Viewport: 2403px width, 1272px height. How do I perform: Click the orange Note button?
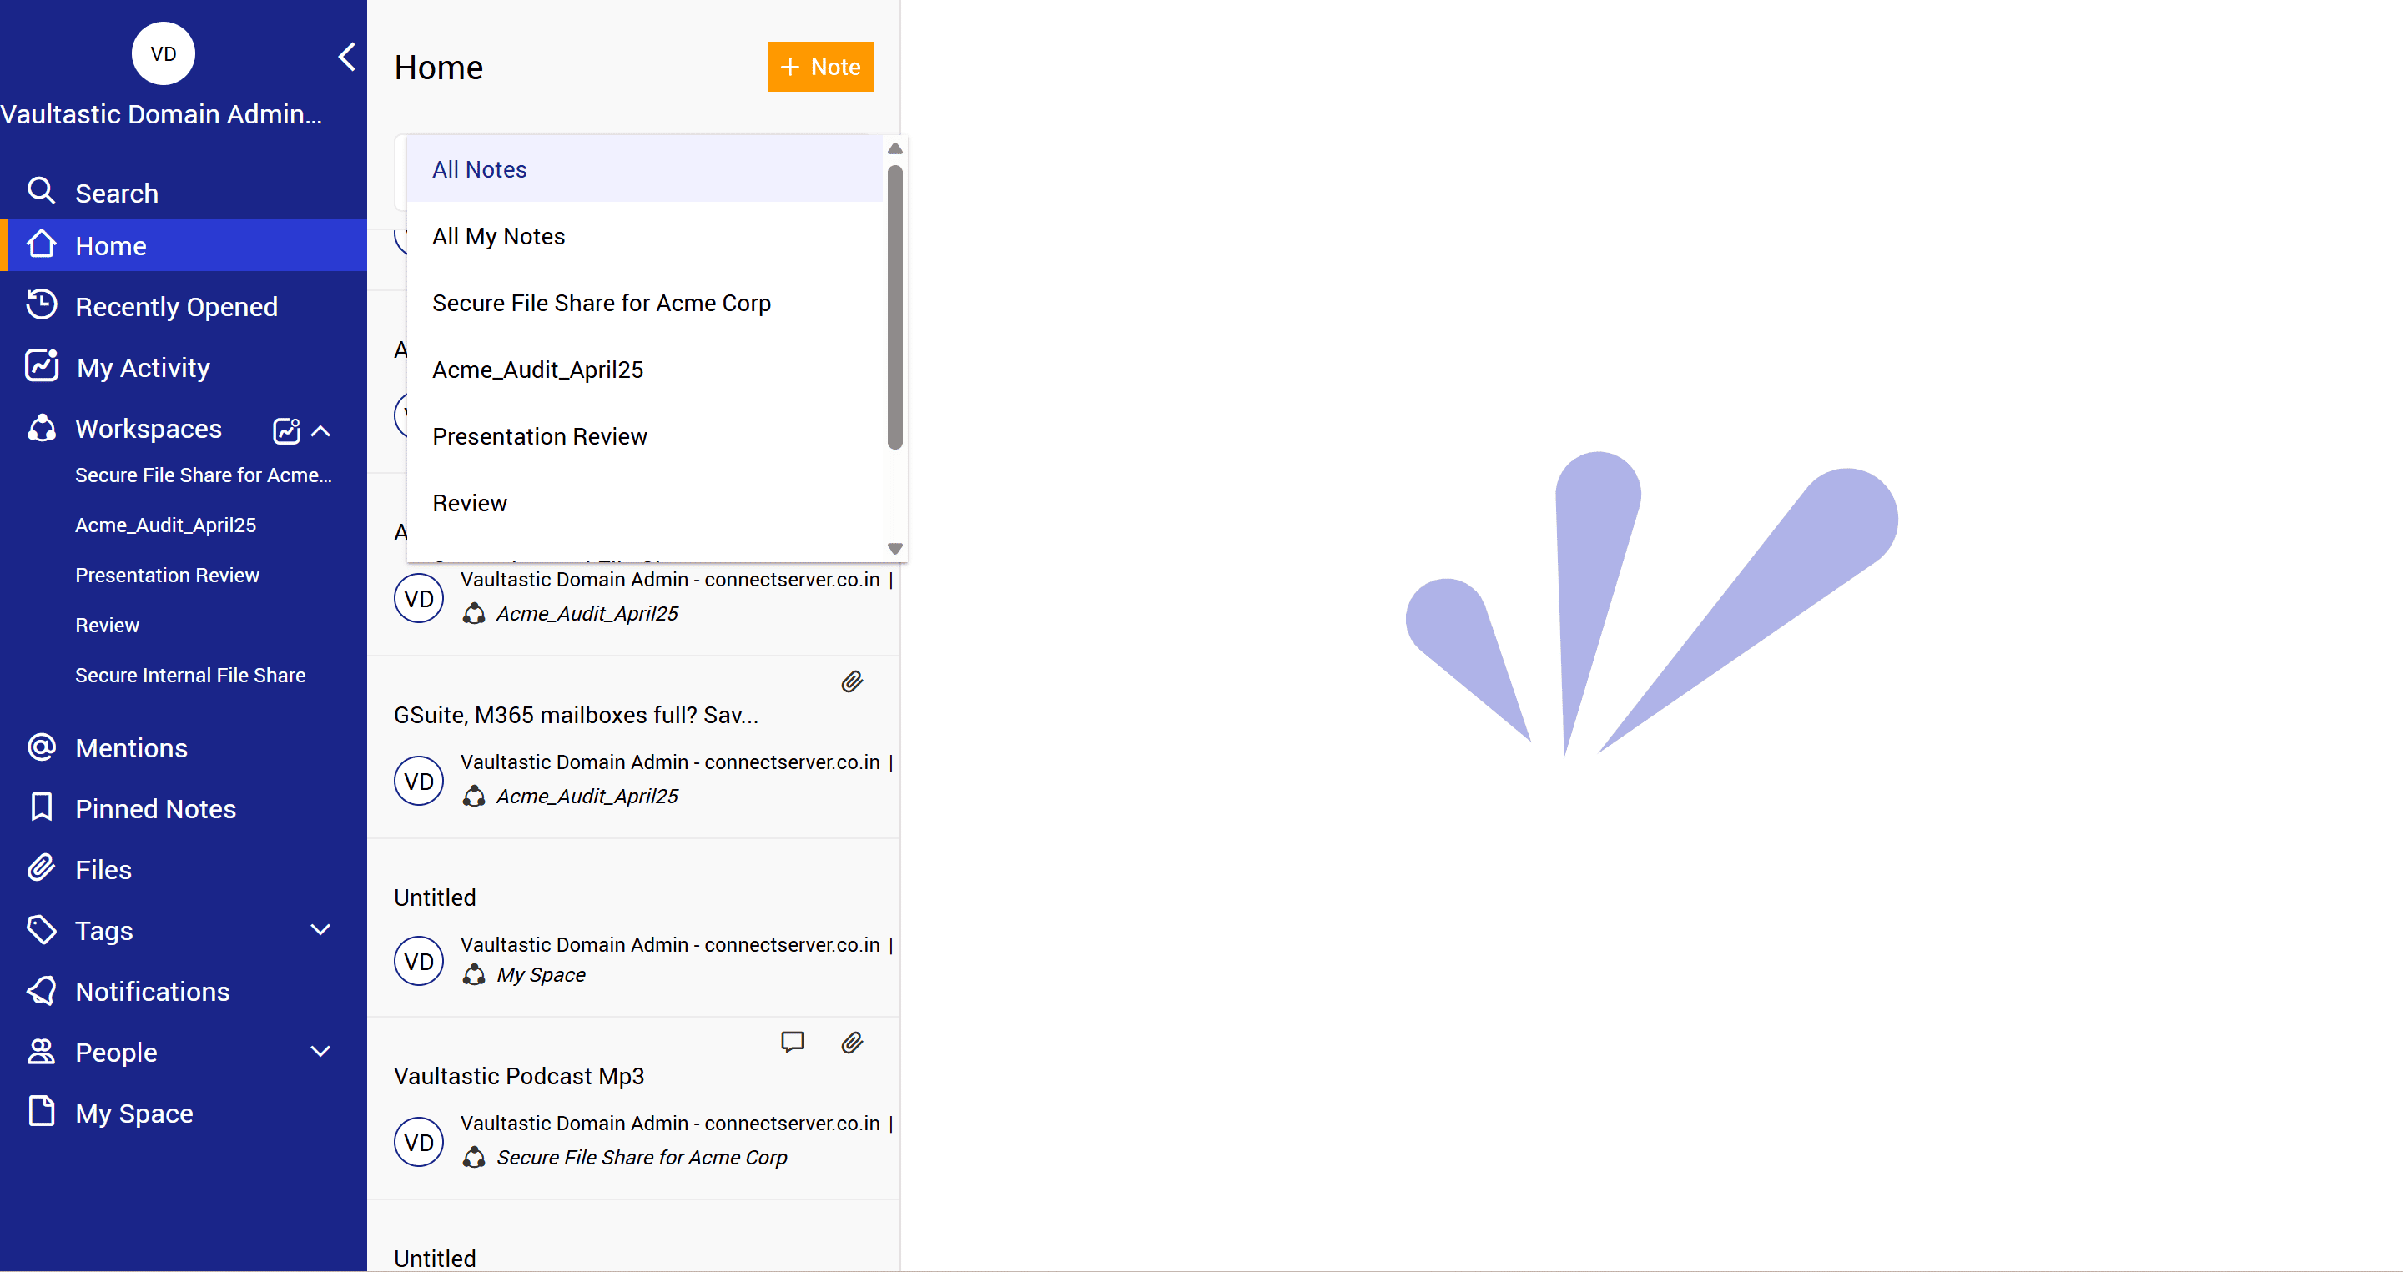(820, 66)
